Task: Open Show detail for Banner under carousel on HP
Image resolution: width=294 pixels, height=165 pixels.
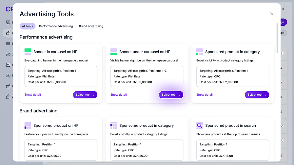Action: [x=118, y=95]
